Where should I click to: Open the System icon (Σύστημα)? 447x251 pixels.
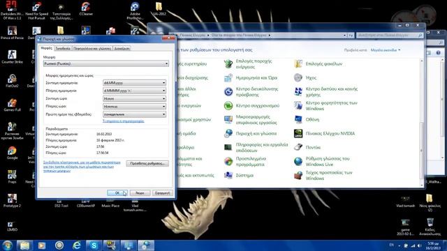[228, 175]
